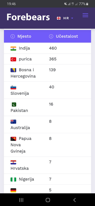Click the Slovenia flag icon
95x206 pixels.
[x=13, y=87]
